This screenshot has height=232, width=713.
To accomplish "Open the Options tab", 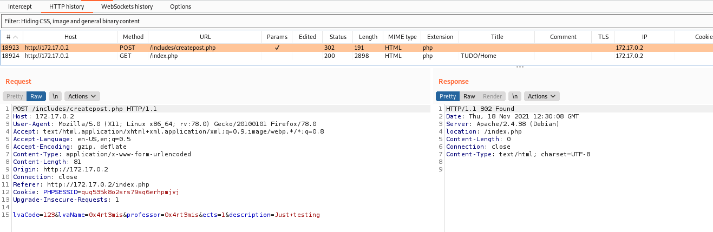I will 180,6.
